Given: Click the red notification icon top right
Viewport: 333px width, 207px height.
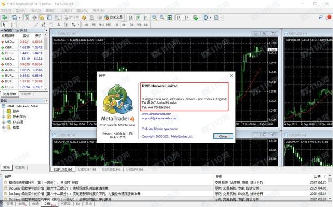Looking at the screenshot, I should (x=329, y=17).
